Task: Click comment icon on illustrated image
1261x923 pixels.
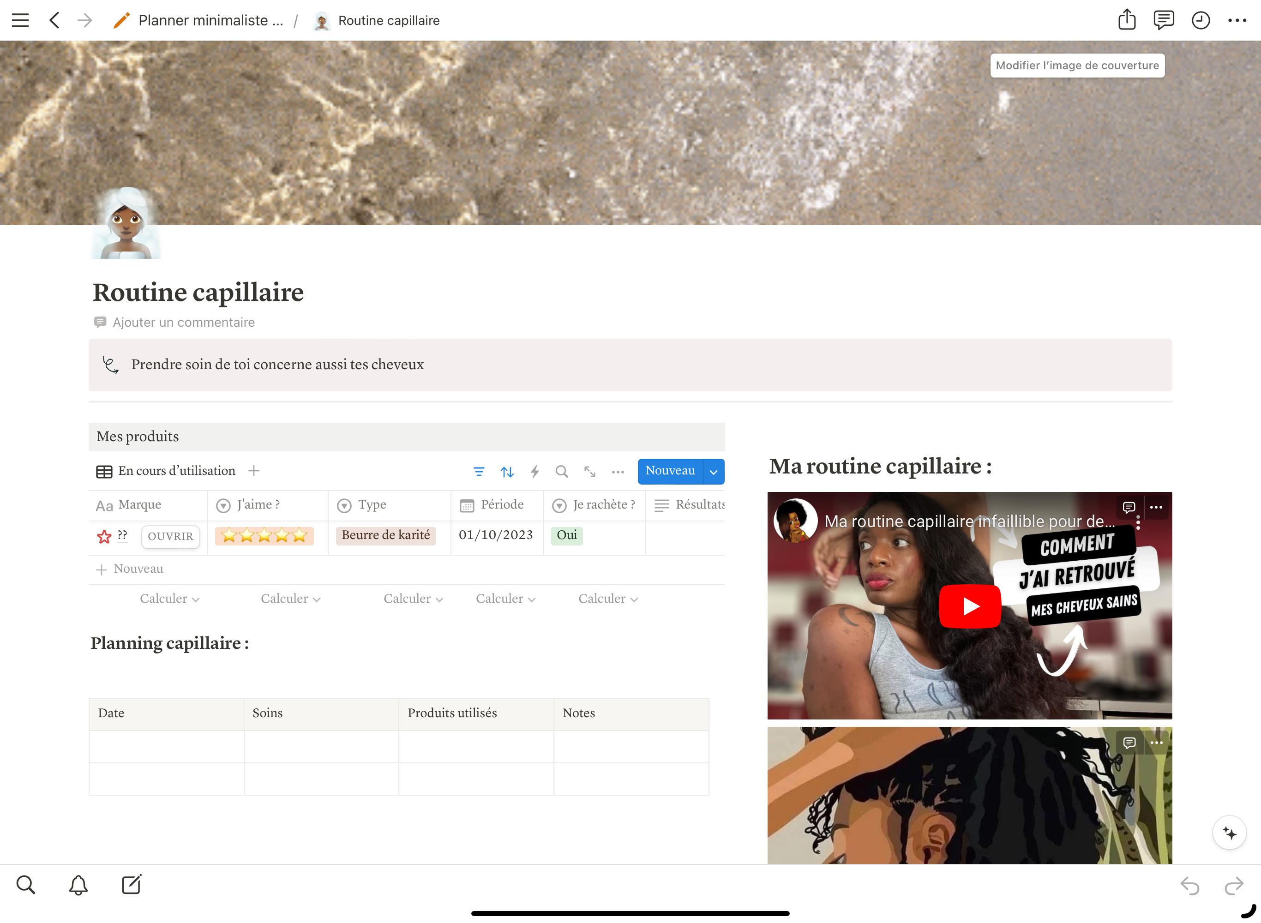Action: tap(1129, 743)
